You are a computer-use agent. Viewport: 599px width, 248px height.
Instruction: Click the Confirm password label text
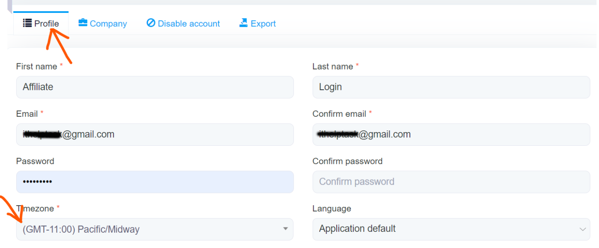pos(347,161)
